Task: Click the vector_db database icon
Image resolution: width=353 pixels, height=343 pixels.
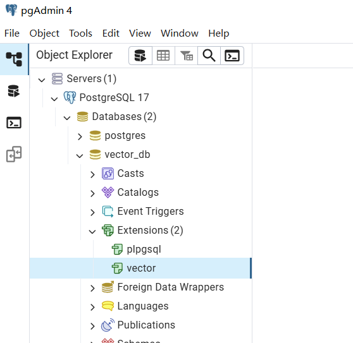Action: click(95, 154)
